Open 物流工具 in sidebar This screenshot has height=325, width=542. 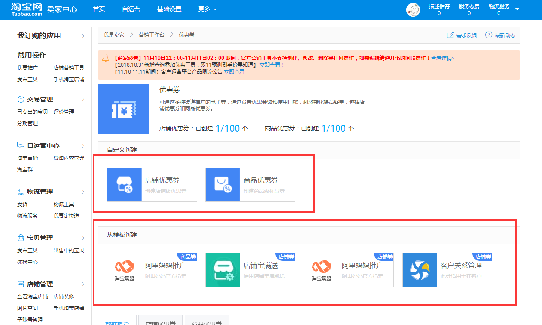click(x=64, y=204)
